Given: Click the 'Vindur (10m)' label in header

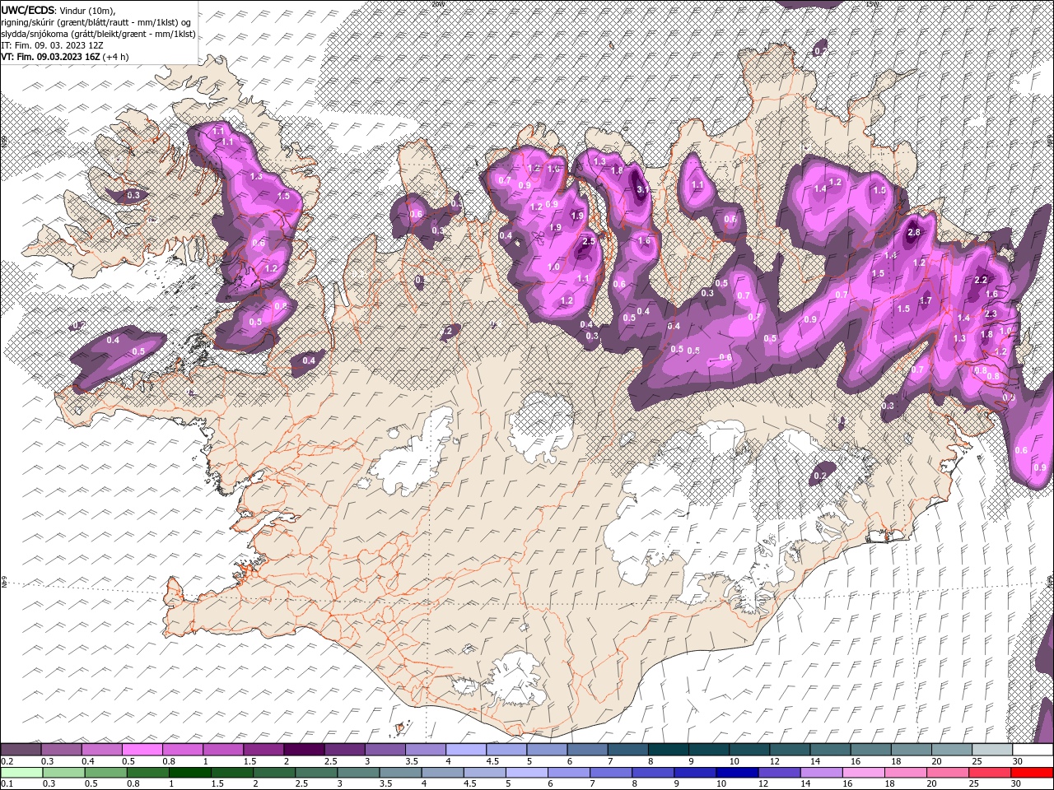Looking at the screenshot, I should coord(89,9).
